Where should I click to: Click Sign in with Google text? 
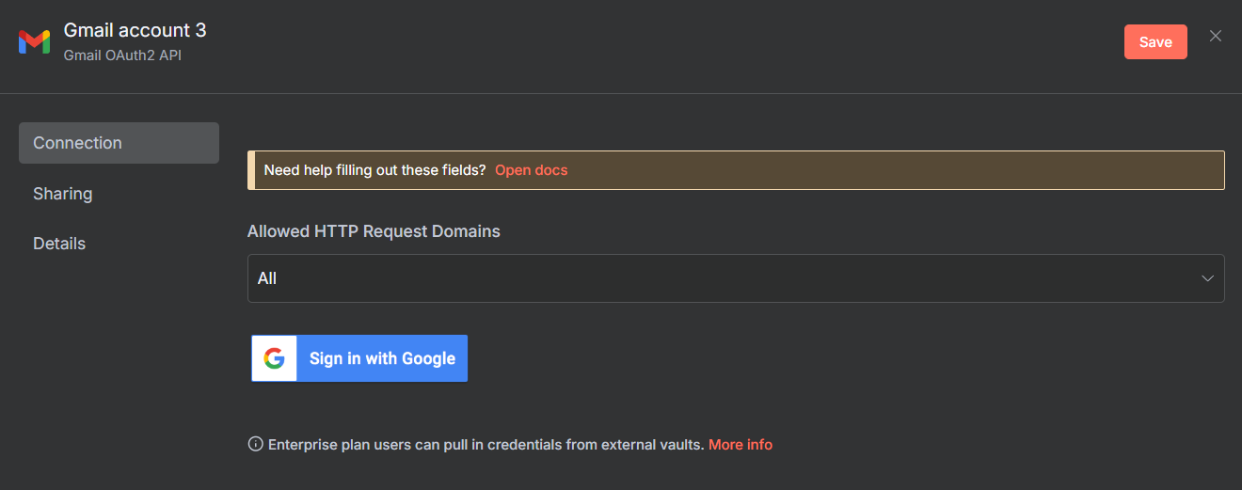[x=382, y=358]
